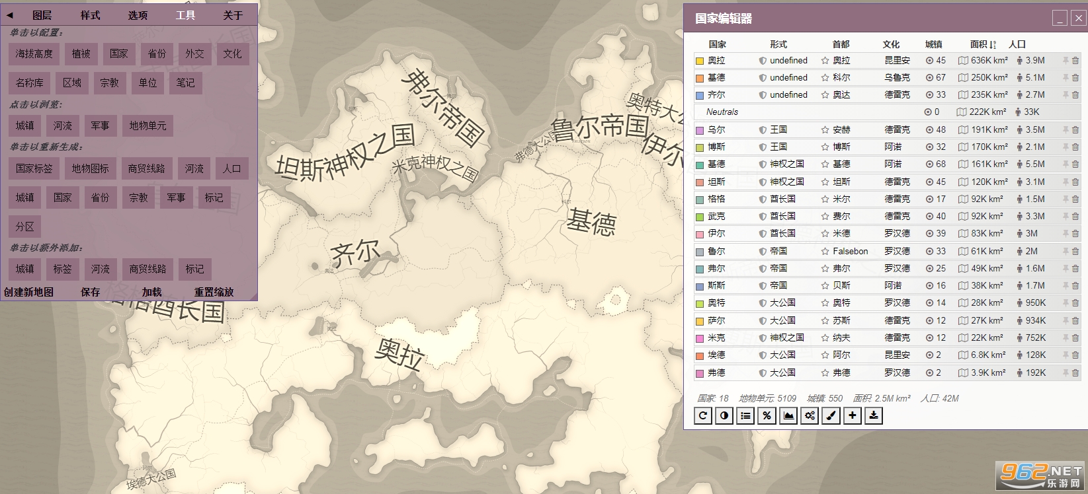Click the download icon in the editor toolbar
The height and width of the screenshot is (494, 1088).
point(874,415)
